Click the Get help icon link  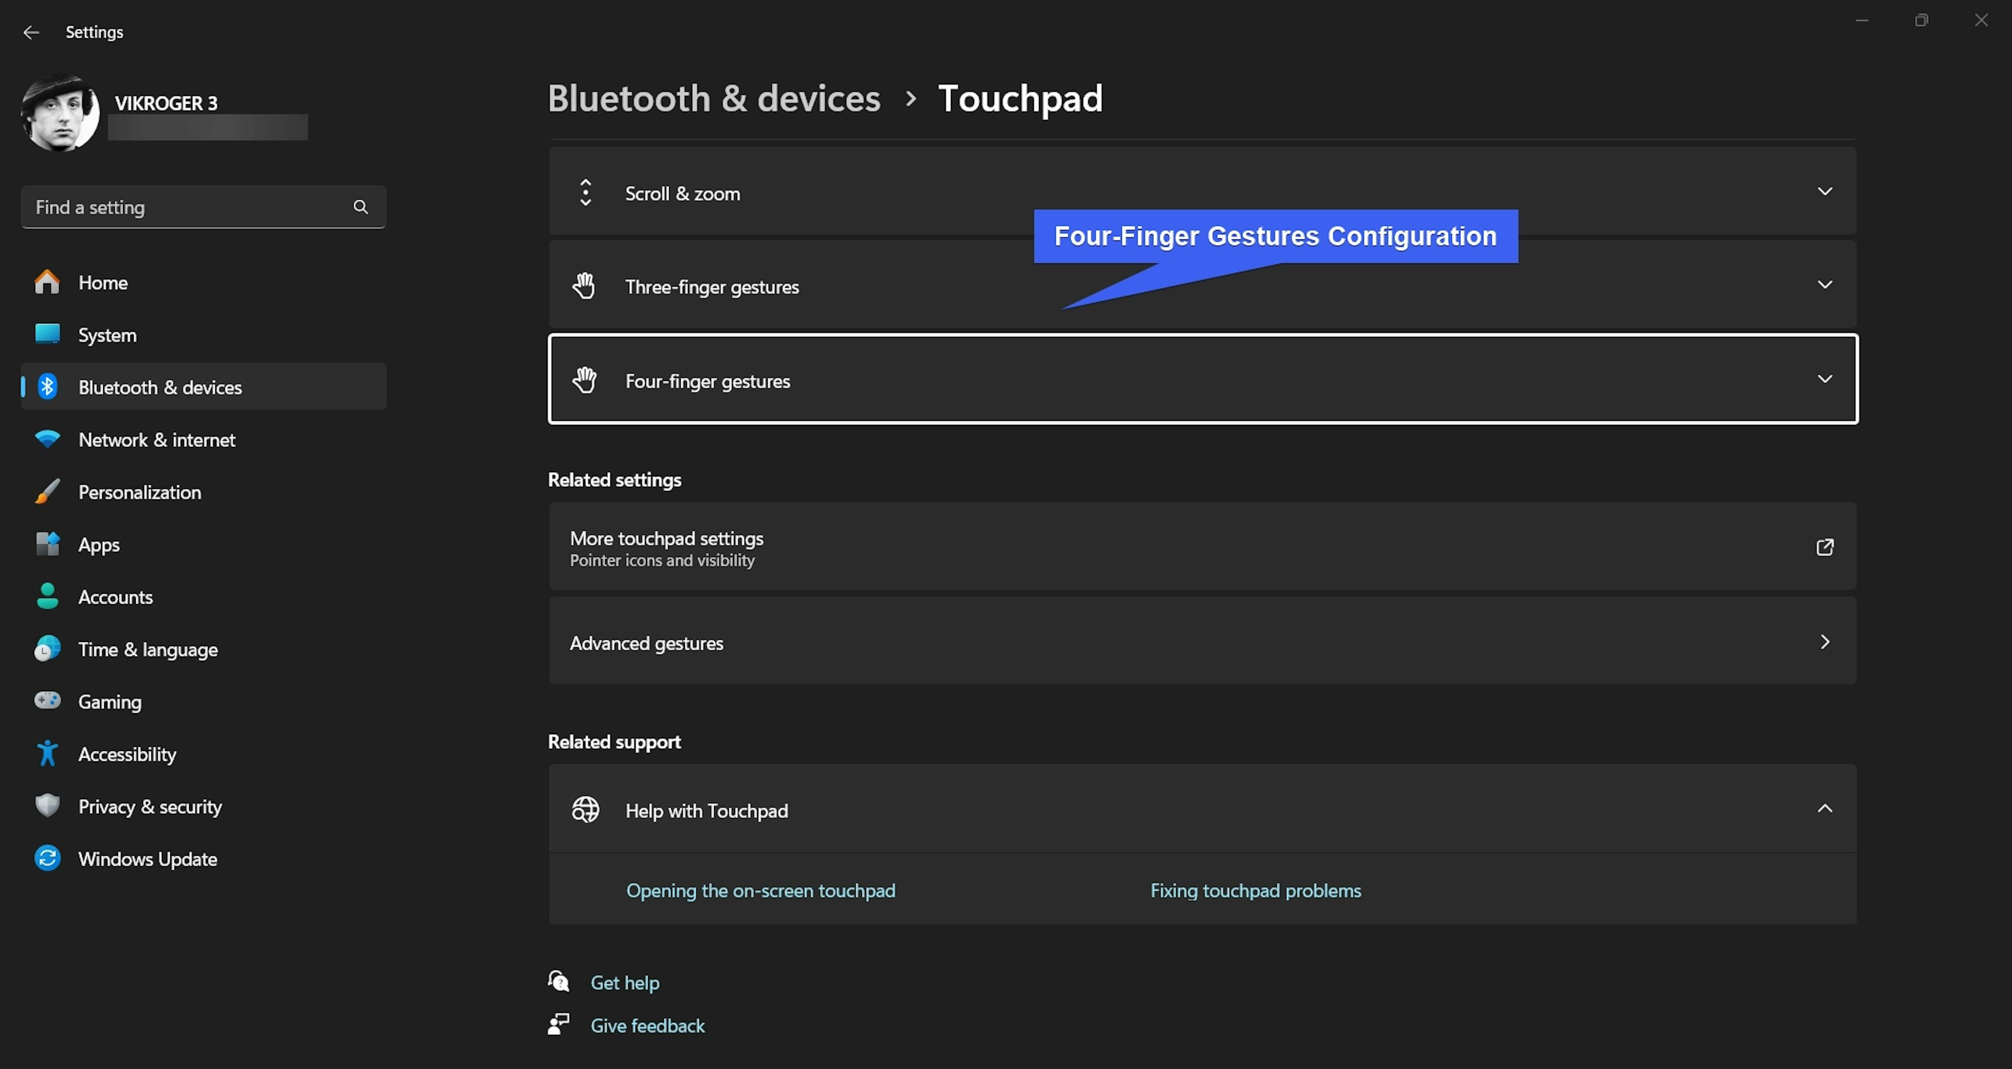[559, 981]
